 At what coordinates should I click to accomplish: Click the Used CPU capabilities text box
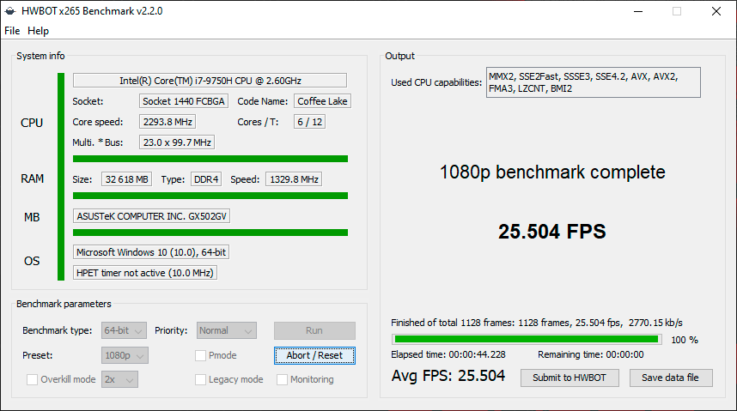coord(594,82)
